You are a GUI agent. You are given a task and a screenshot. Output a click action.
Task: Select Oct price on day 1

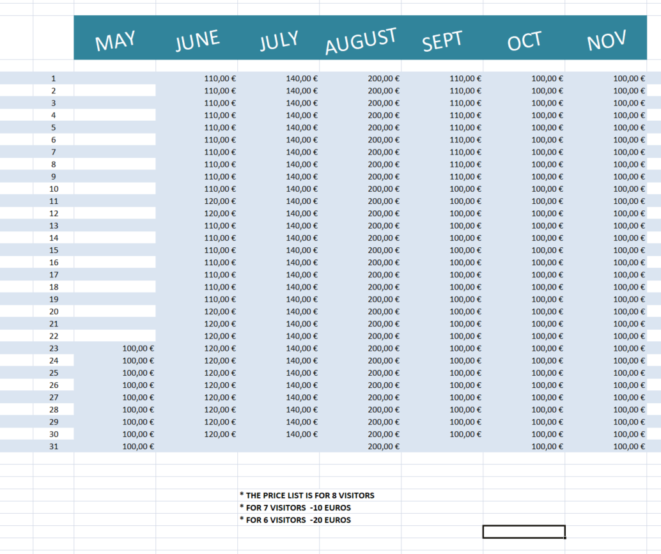[547, 79]
